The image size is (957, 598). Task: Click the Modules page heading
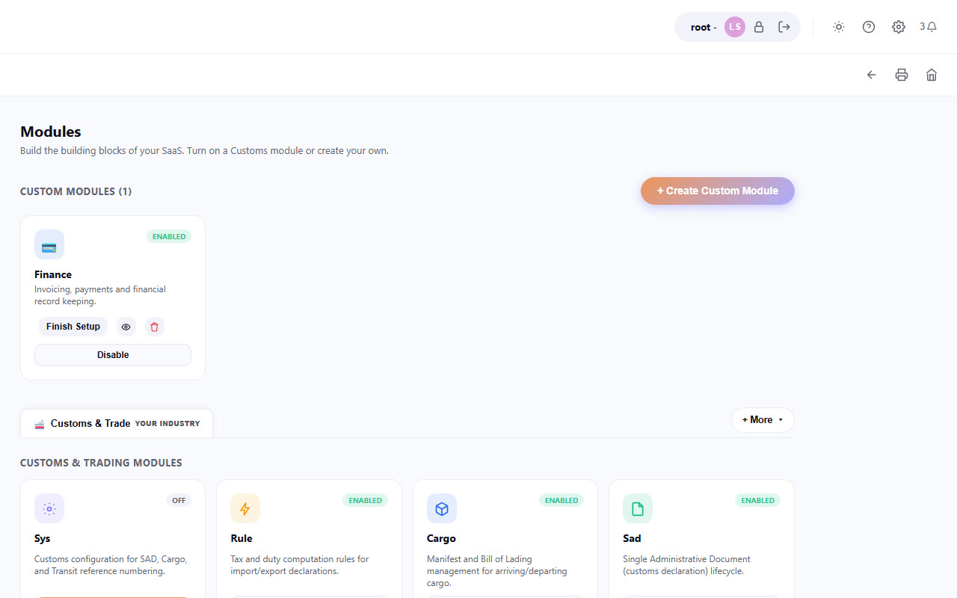(x=51, y=132)
